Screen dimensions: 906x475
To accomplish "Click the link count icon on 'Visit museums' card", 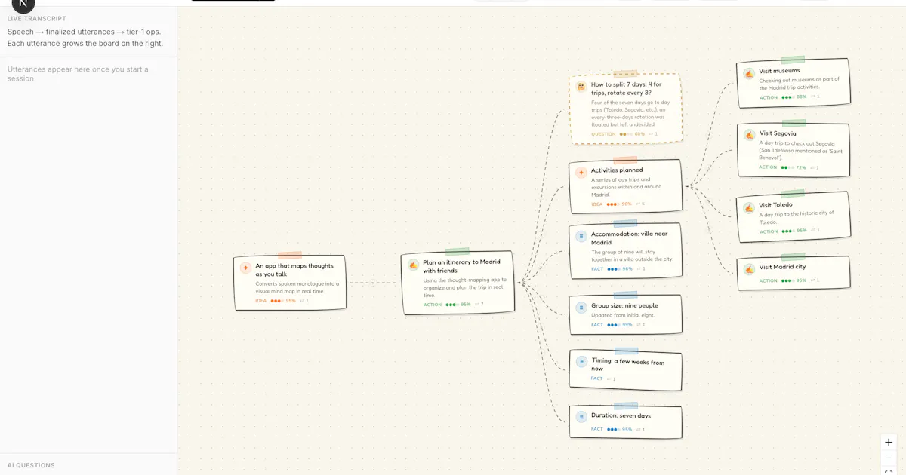I will (812, 97).
